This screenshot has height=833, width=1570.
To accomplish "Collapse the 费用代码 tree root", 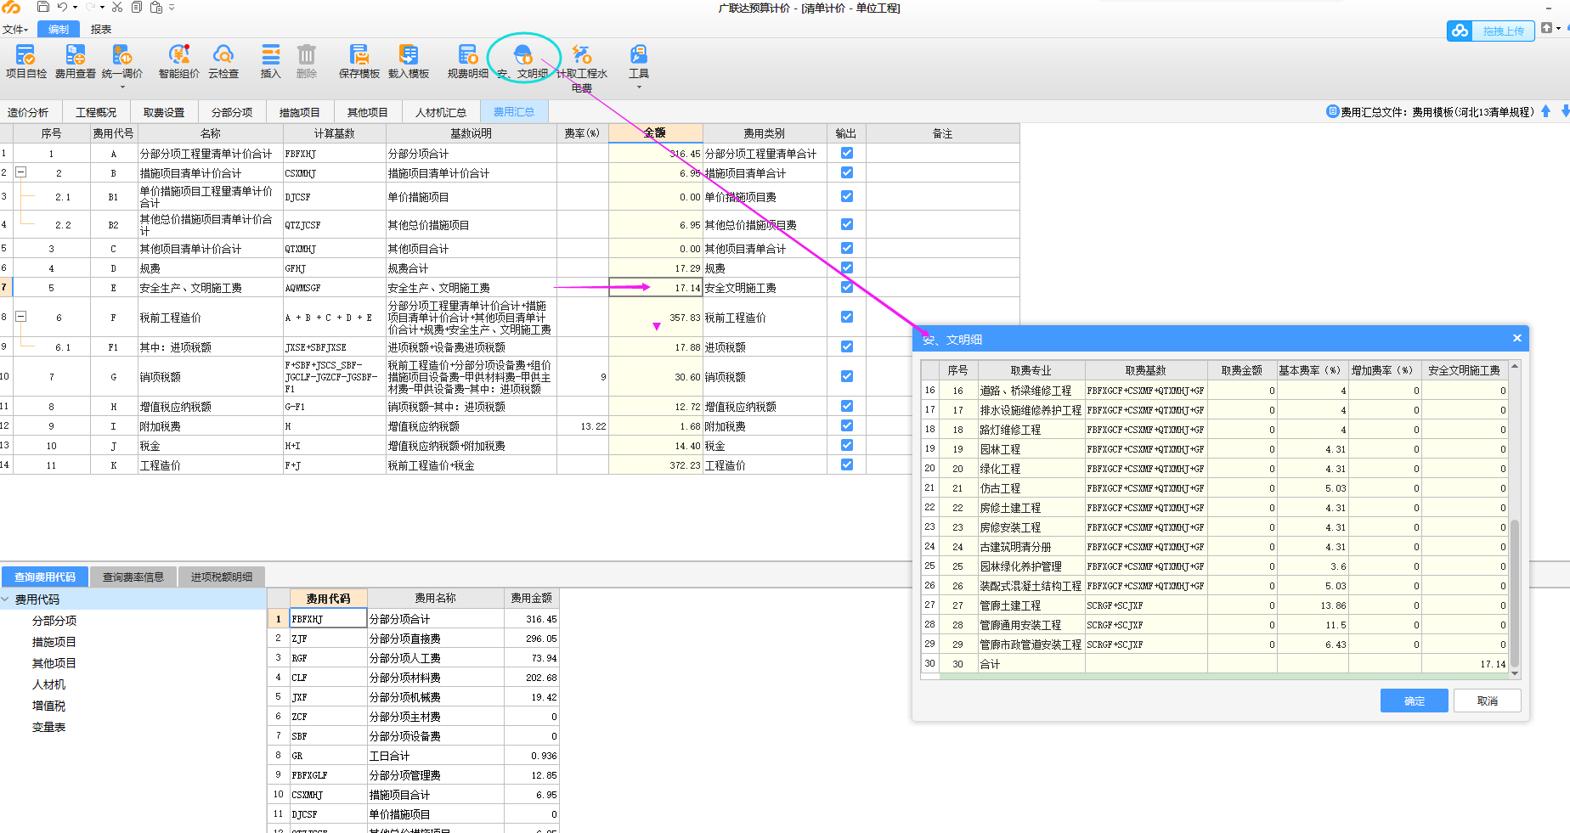I will pos(6,599).
